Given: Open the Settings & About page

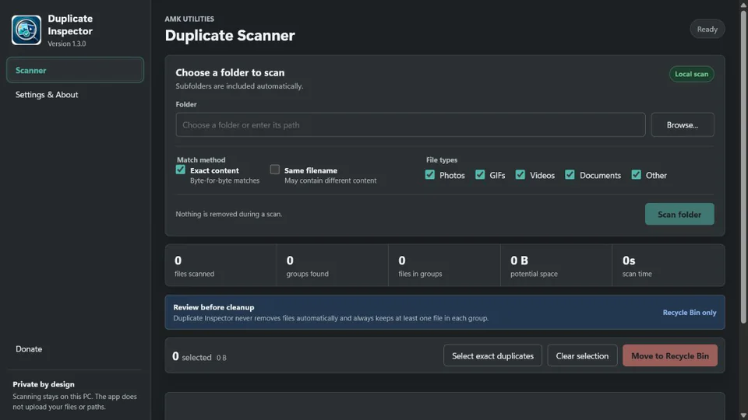Looking at the screenshot, I should (46, 95).
